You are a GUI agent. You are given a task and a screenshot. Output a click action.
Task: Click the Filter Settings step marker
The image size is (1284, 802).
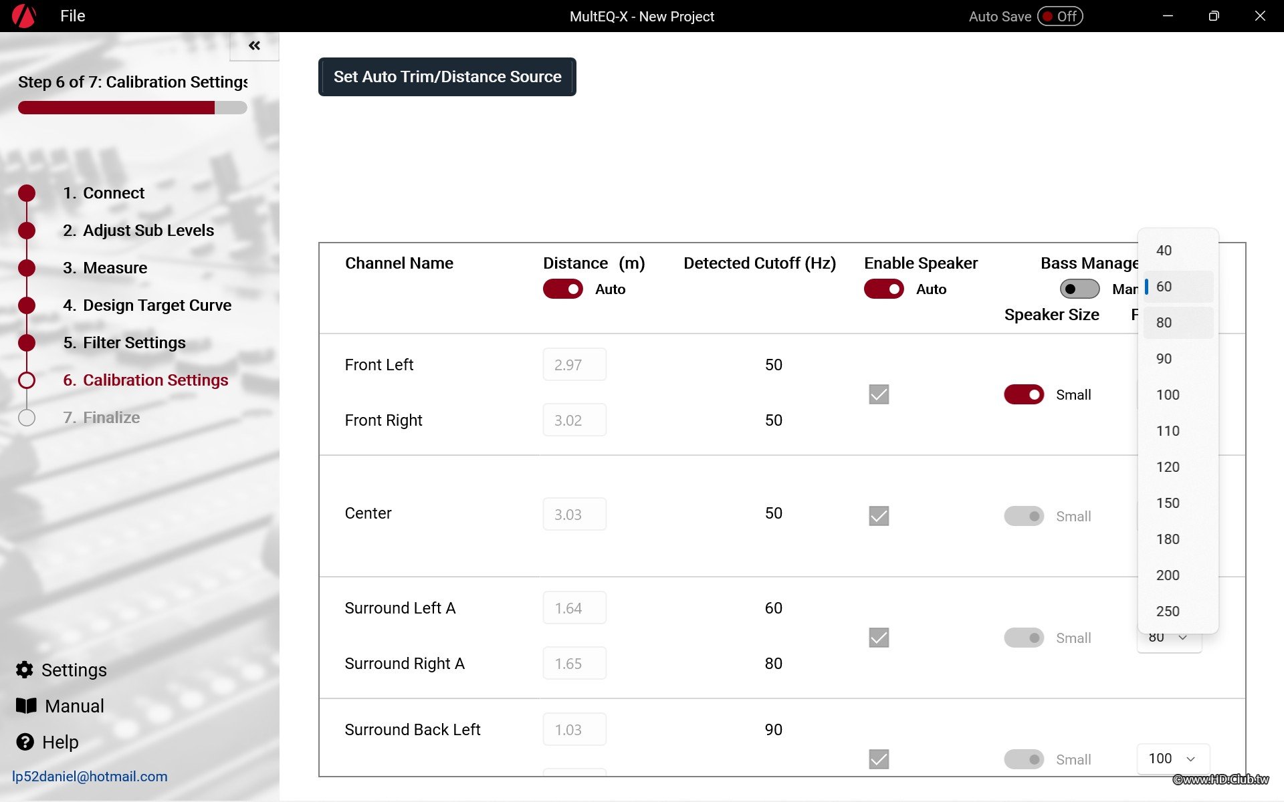click(x=27, y=343)
